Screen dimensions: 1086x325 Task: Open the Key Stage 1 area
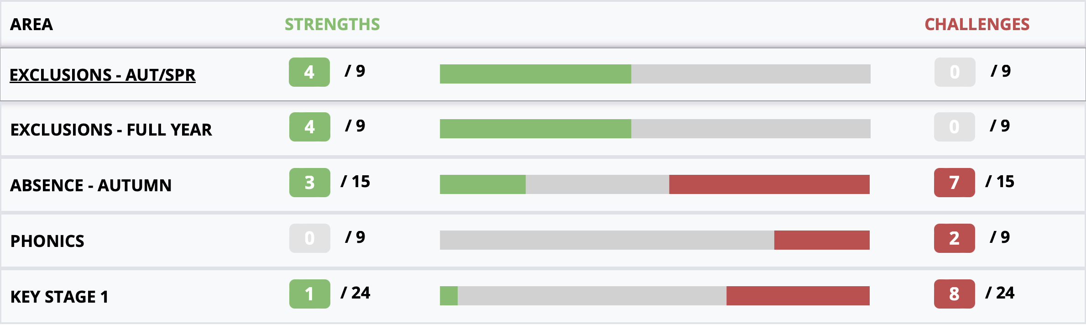(x=59, y=297)
